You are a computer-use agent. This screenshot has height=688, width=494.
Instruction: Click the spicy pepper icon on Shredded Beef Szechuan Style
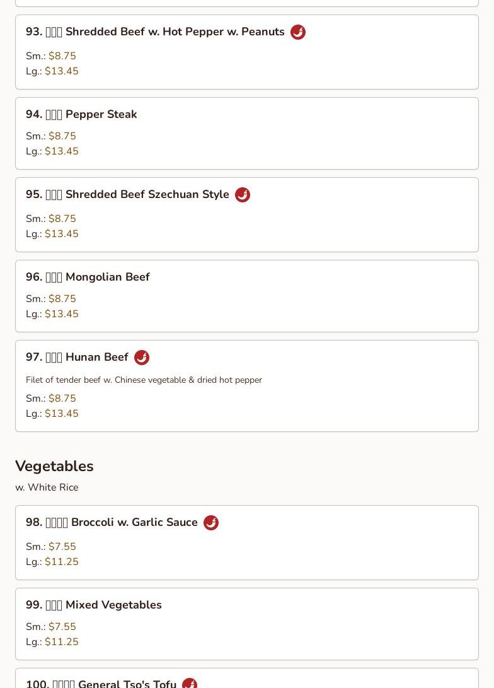click(x=243, y=195)
